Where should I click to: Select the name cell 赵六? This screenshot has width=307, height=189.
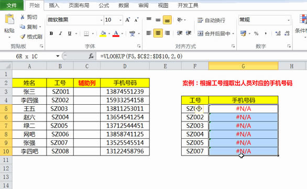(29, 117)
